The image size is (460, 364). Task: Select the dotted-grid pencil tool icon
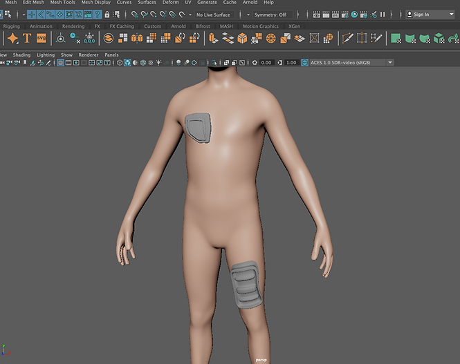pos(376,39)
